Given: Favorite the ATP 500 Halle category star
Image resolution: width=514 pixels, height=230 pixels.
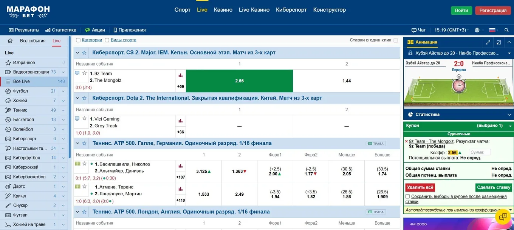Looking at the screenshot, I should point(84,143).
